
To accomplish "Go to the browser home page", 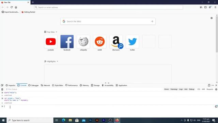I will [16, 7].
